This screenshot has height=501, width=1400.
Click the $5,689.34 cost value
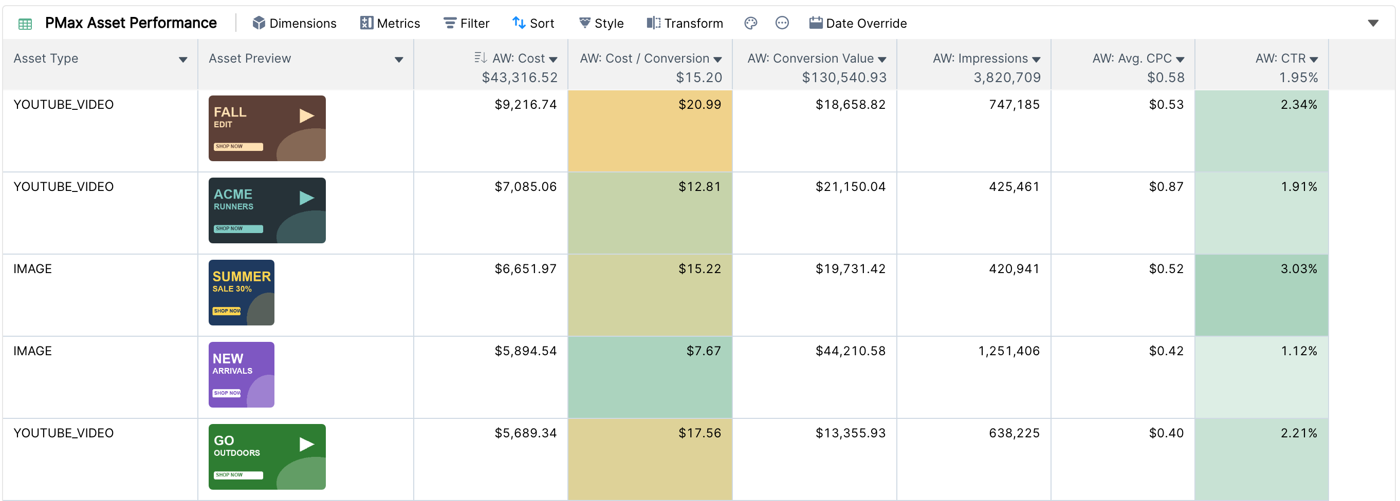click(526, 433)
